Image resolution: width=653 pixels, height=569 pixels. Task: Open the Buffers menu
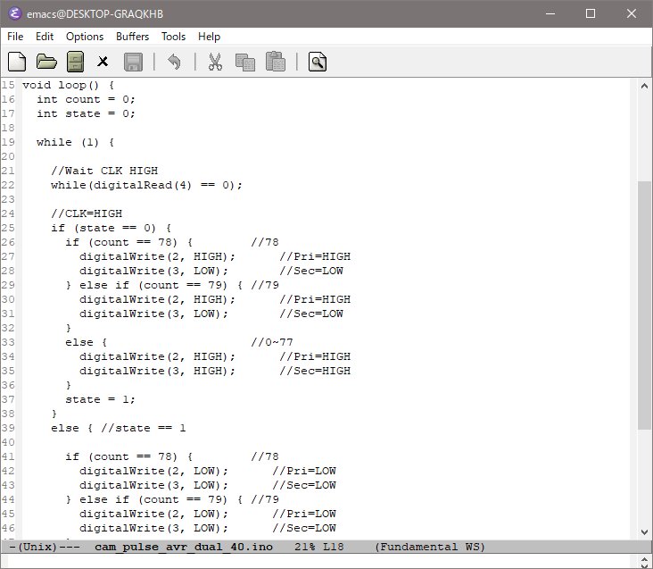tap(132, 37)
